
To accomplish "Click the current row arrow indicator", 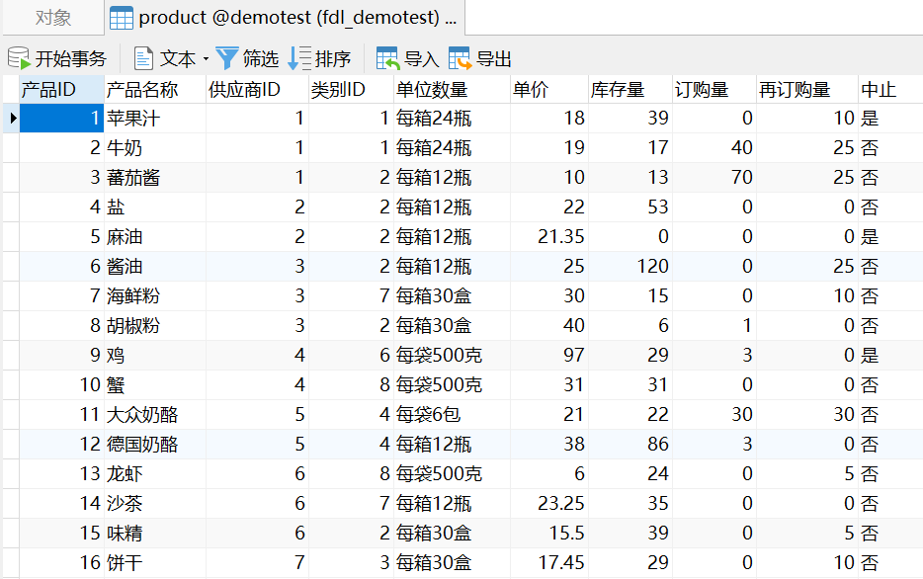I will [13, 119].
